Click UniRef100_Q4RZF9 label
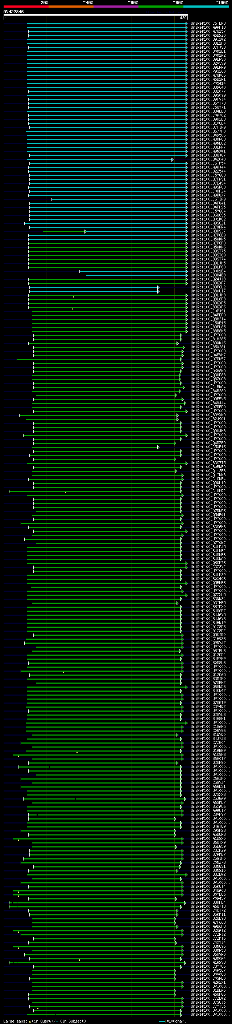The image size is (232, 1024). coord(208,443)
